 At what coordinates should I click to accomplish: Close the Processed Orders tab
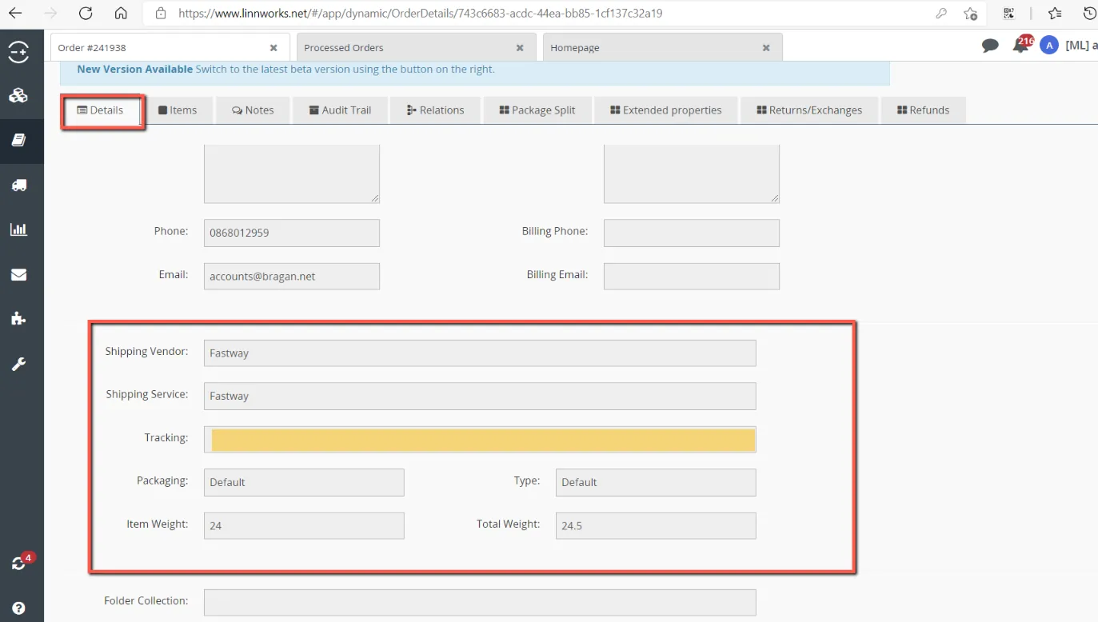coord(520,48)
